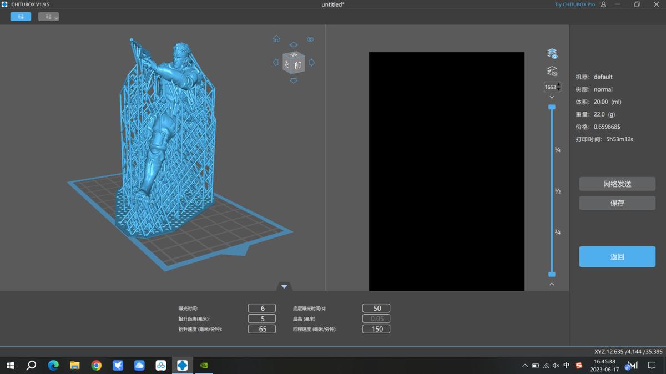This screenshot has width=666, height=374.
Task: Click the CHITUBOX icon in the taskbar
Action: tap(183, 365)
